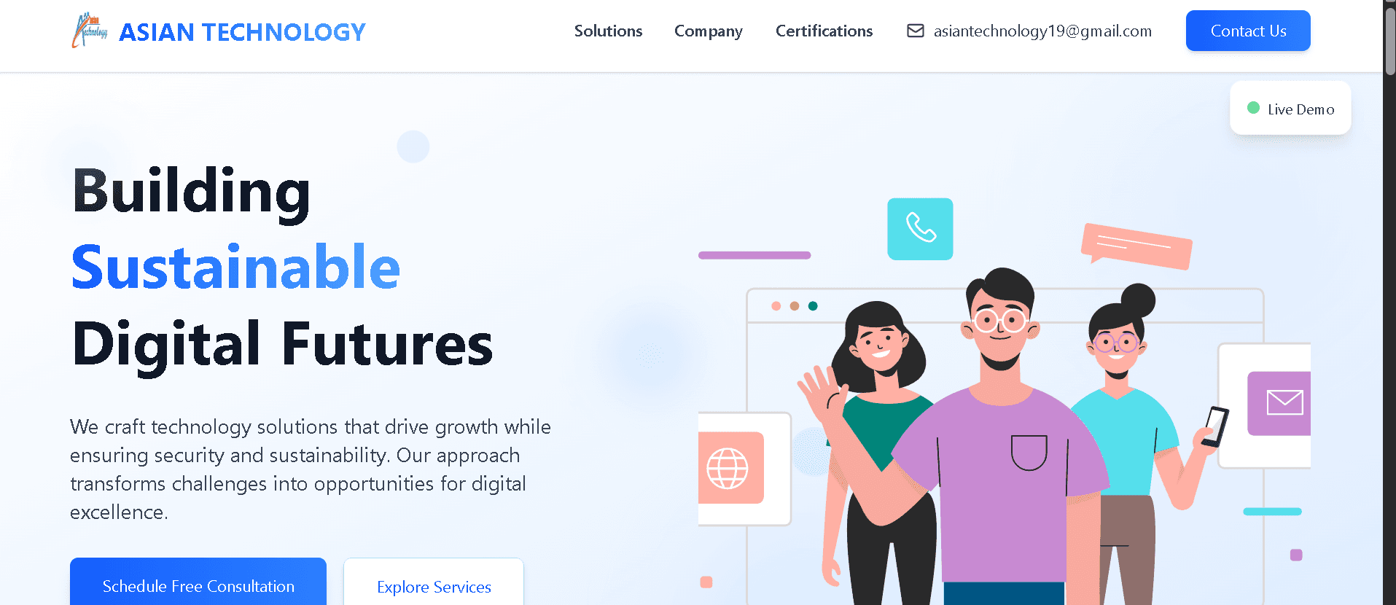Click the purple mail envelope icon
Image resolution: width=1396 pixels, height=605 pixels.
click(x=1279, y=403)
